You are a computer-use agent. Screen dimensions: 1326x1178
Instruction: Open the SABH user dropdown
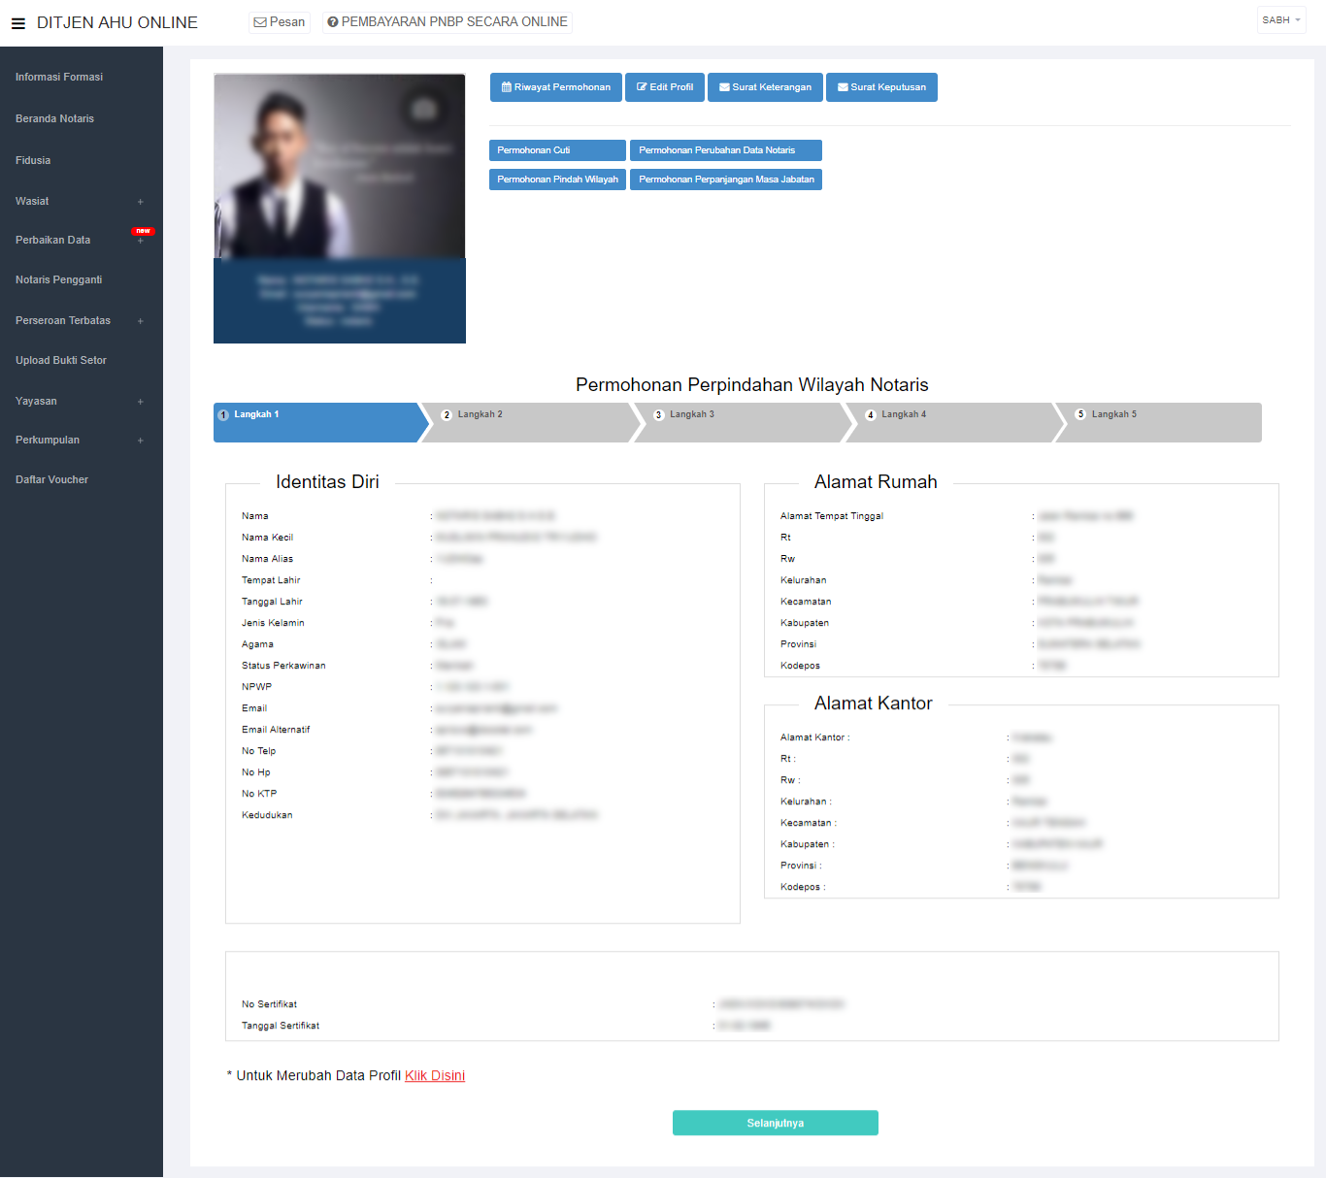click(1281, 20)
